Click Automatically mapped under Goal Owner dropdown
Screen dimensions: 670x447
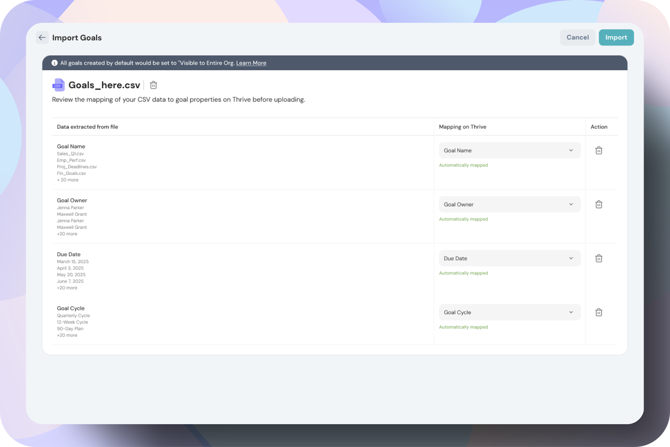point(464,220)
